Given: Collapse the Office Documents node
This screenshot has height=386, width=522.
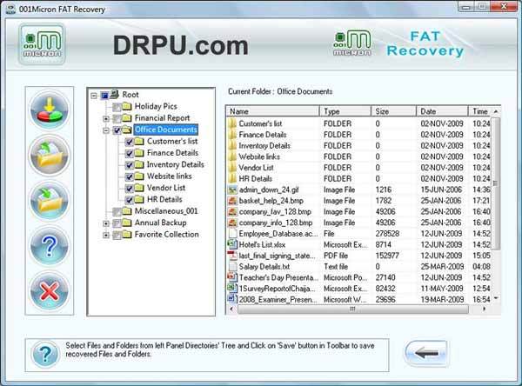Looking at the screenshot, I should pos(106,130).
